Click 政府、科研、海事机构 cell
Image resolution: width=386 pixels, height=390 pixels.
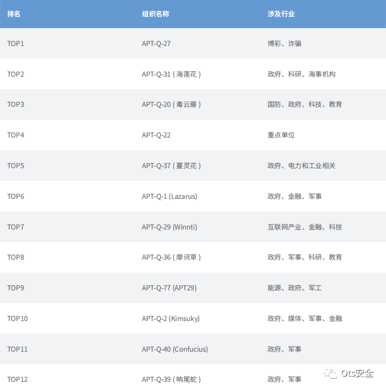(x=302, y=74)
